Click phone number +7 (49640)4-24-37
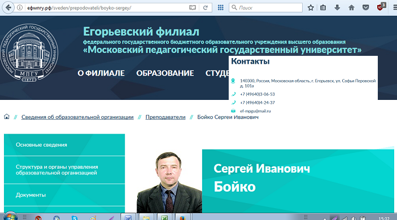The height and width of the screenshot is (220, 397). pyautogui.click(x=258, y=103)
